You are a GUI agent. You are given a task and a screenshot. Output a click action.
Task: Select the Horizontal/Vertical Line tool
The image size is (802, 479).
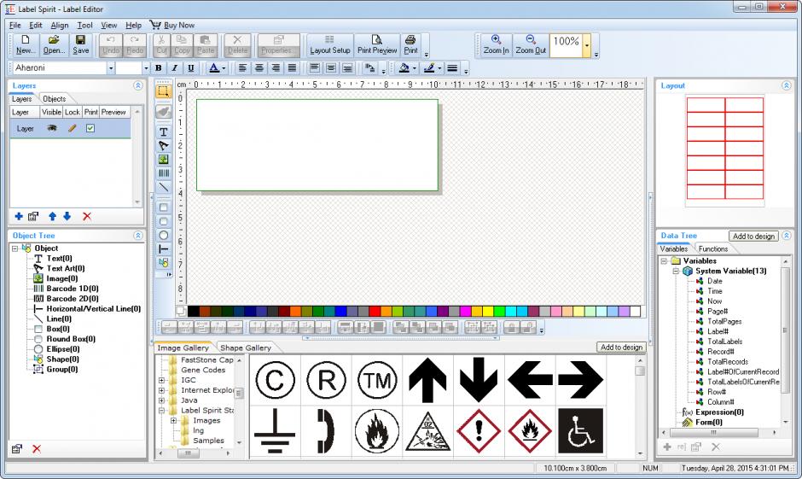[164, 248]
